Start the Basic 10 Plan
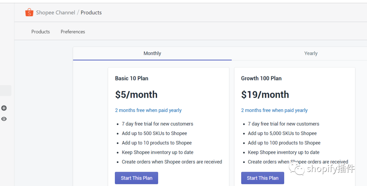The width and height of the screenshot is (367, 186). 136,178
